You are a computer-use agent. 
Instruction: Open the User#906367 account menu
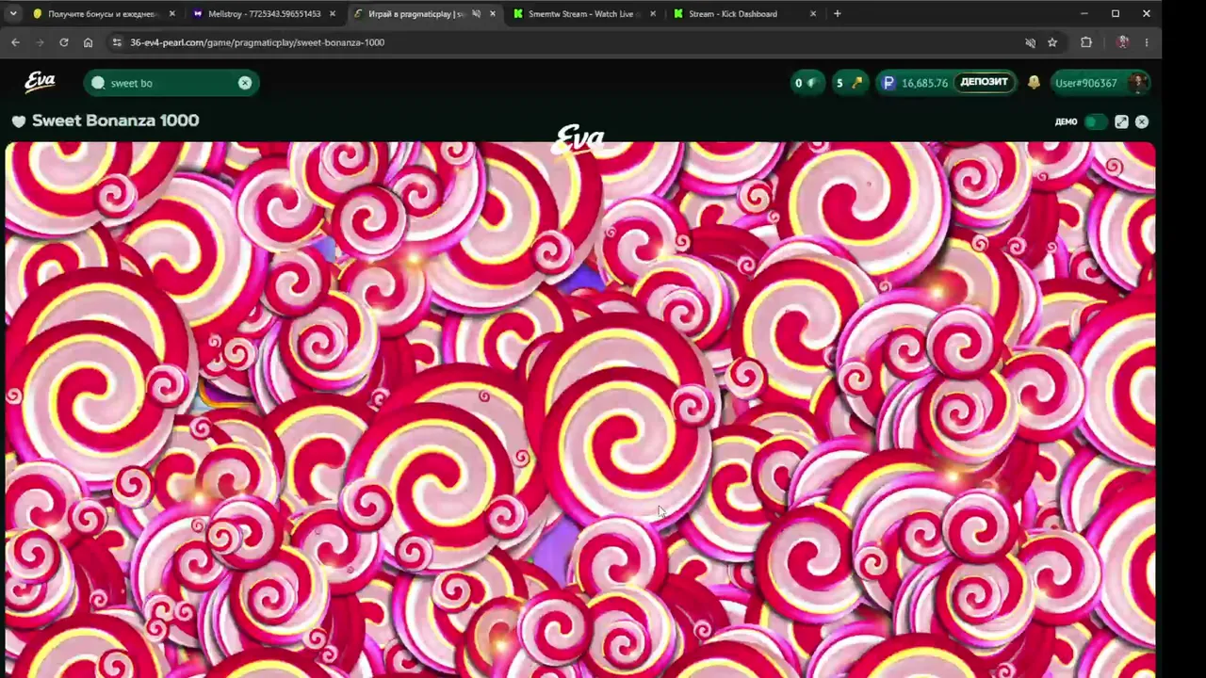1099,83
